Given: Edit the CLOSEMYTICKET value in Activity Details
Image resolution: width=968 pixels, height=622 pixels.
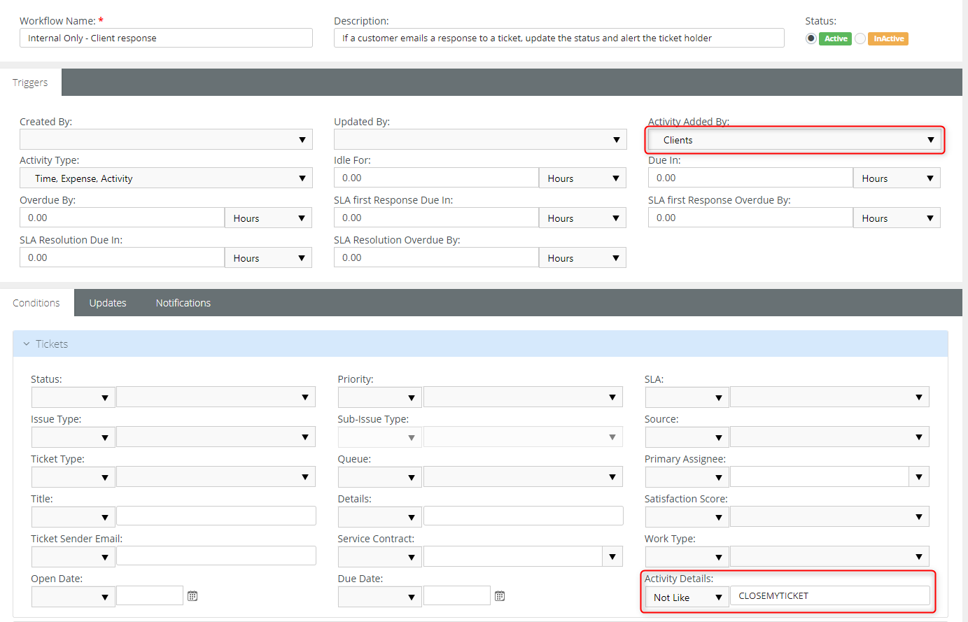Looking at the screenshot, I should coord(830,595).
